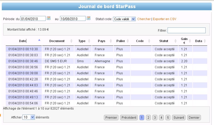The image size is (214, 125).
Task: Sort the table by the Data column
Action: 200,41
